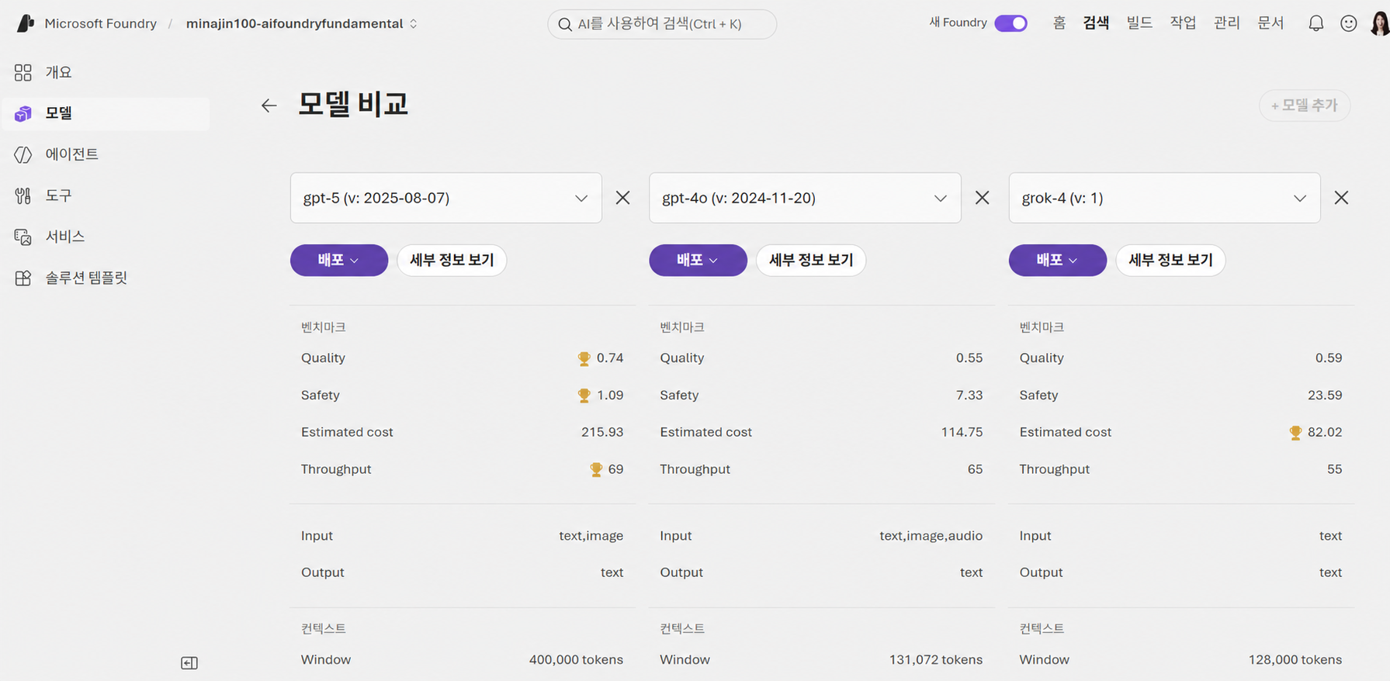
Task: Click the trophy icon next to cost 82.02
Action: click(x=1295, y=433)
